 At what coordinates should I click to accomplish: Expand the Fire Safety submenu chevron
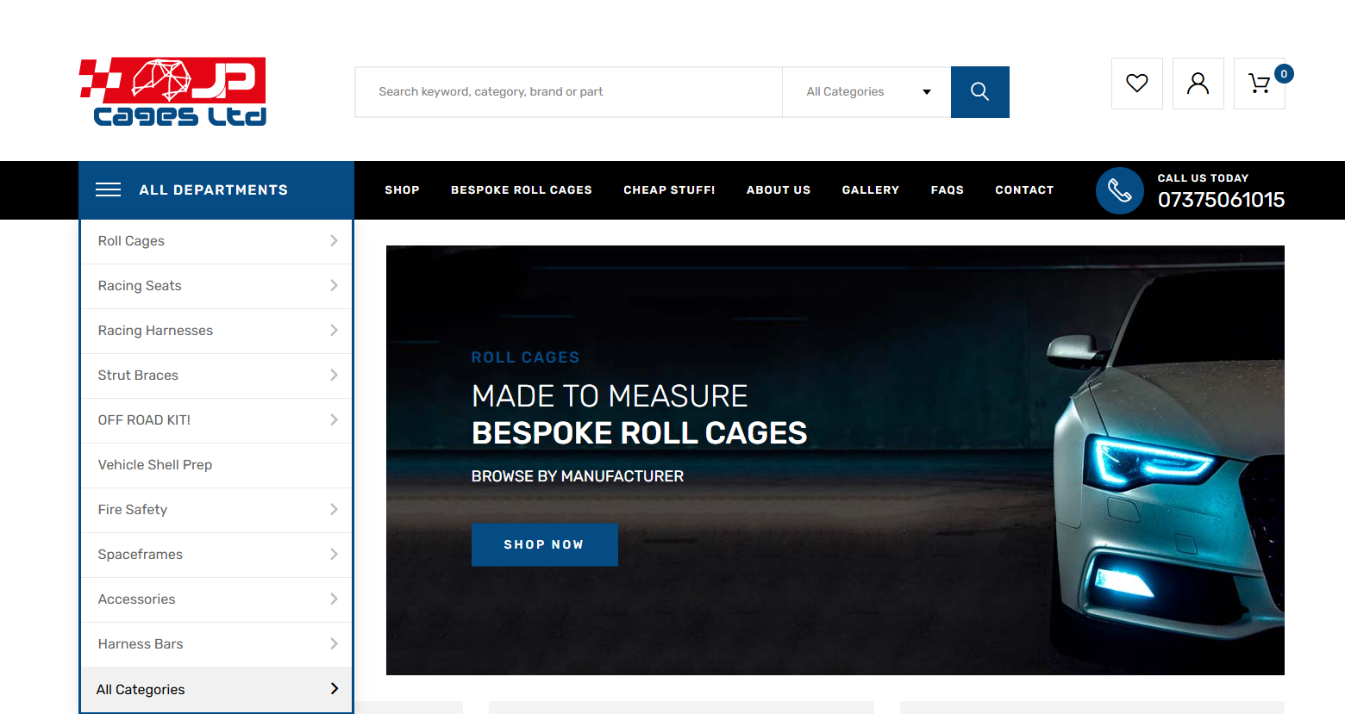pos(334,510)
